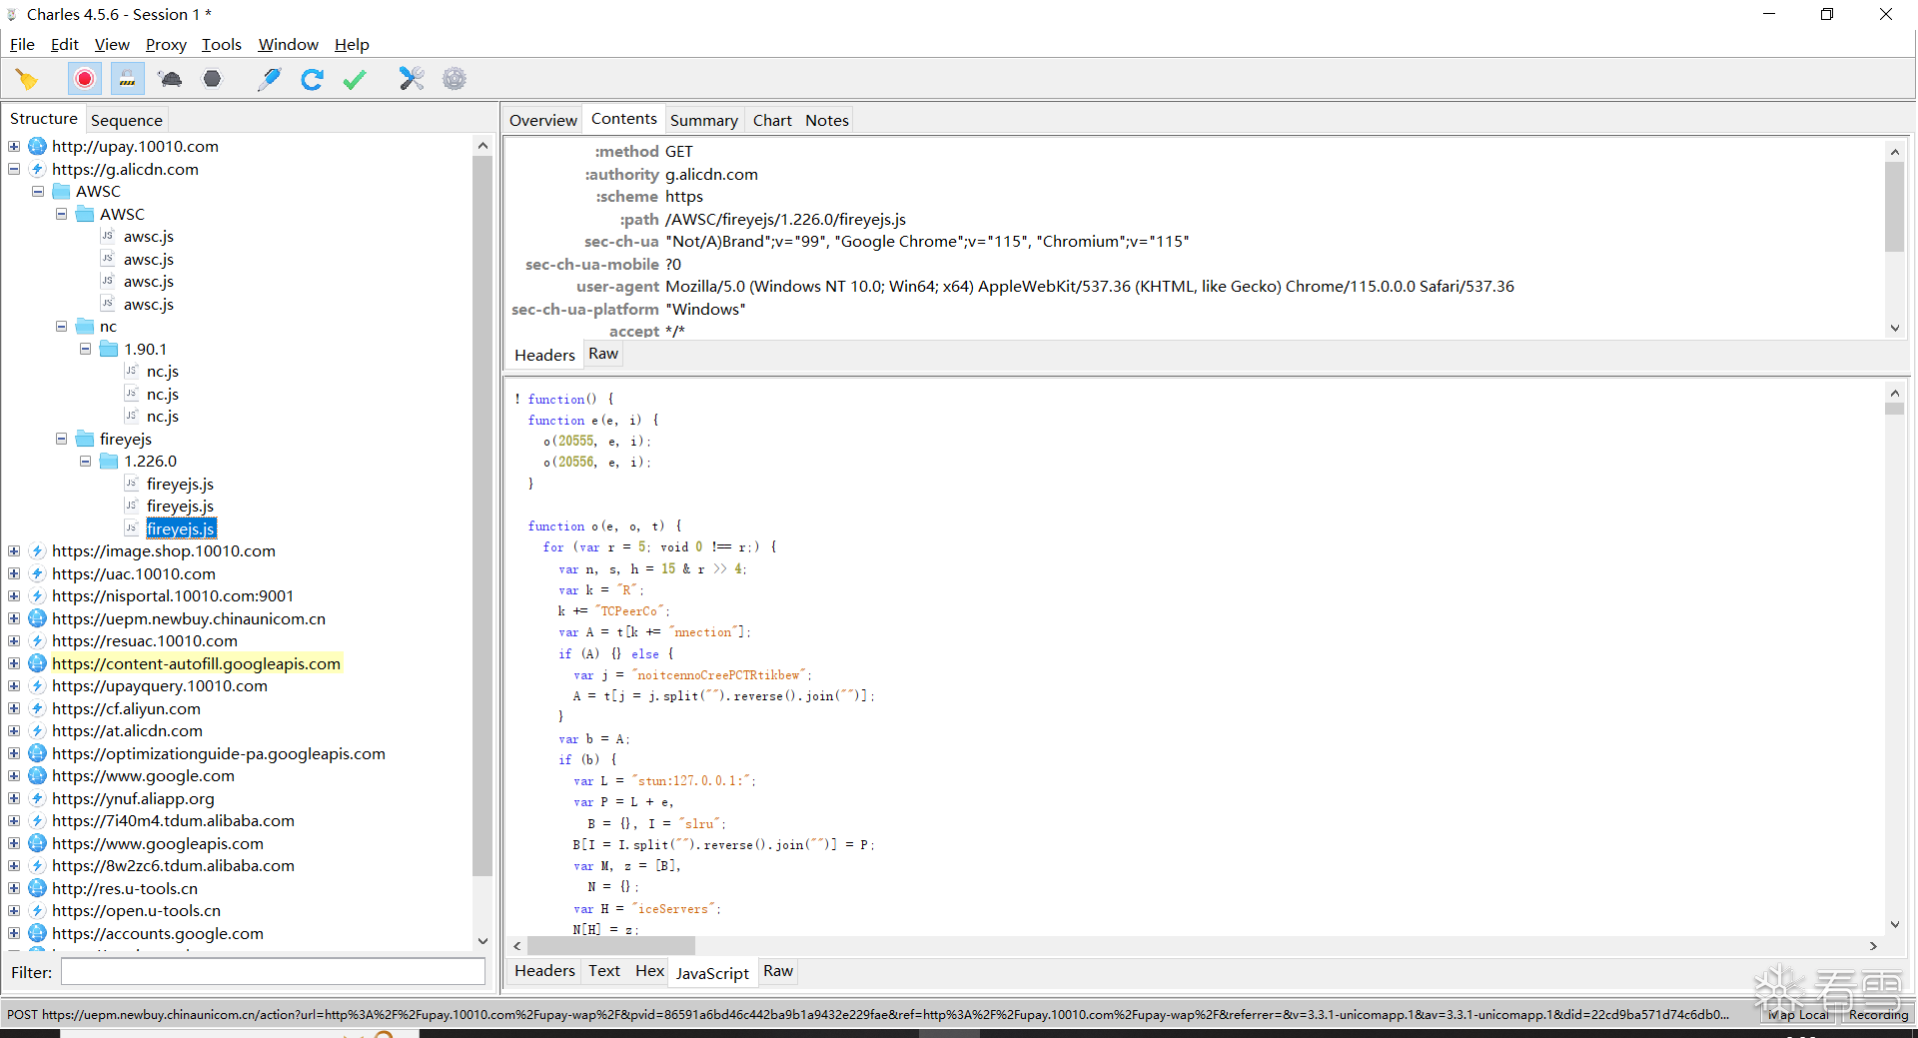Focus the Filter input field
The width and height of the screenshot is (1918, 1038).
273,972
